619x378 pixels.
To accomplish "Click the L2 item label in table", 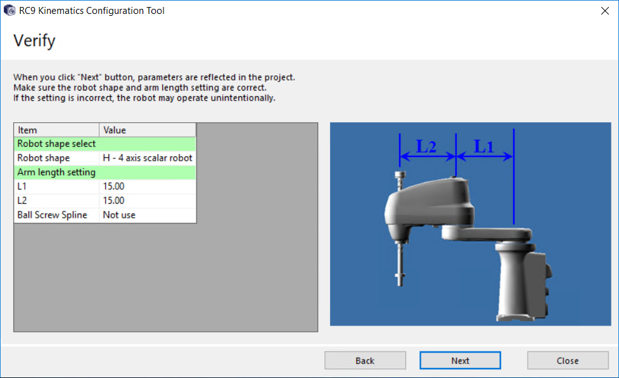I will pyautogui.click(x=23, y=201).
